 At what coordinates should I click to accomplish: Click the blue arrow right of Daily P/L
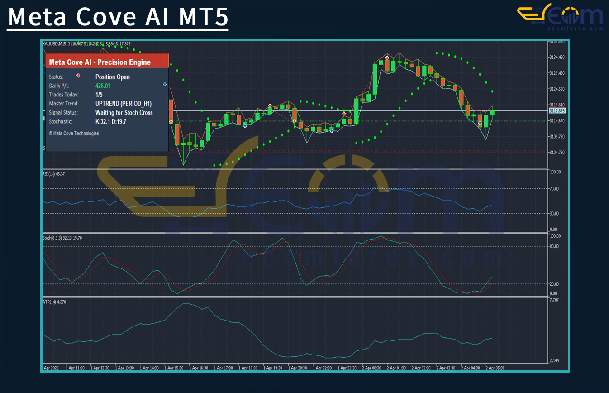[x=165, y=85]
